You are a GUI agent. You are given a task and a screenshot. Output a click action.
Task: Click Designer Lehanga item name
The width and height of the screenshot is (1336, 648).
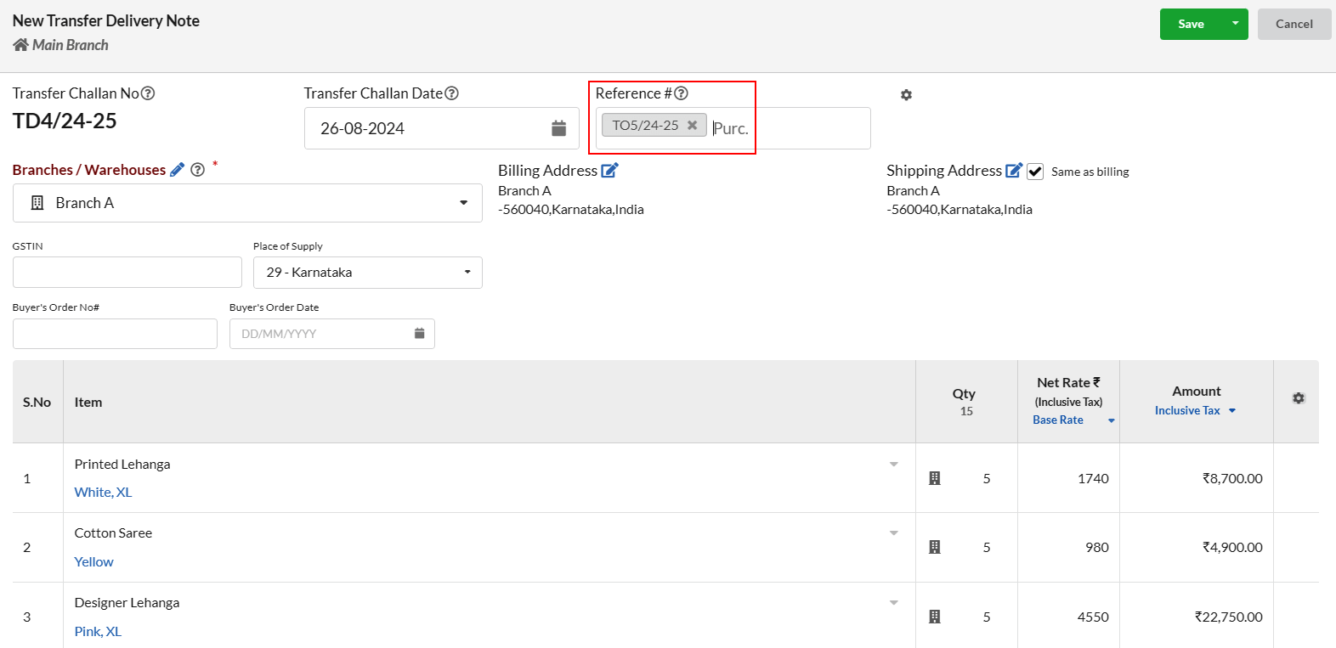127,603
